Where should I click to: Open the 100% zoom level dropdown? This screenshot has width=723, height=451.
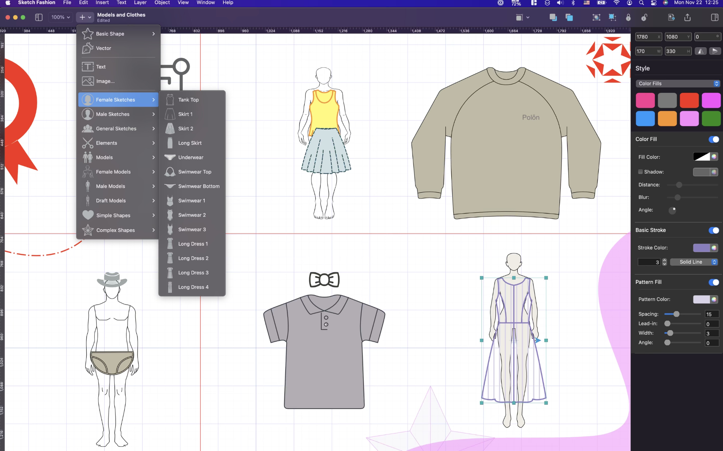[61, 17]
